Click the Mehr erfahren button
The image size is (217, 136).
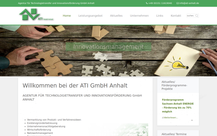click(109, 56)
